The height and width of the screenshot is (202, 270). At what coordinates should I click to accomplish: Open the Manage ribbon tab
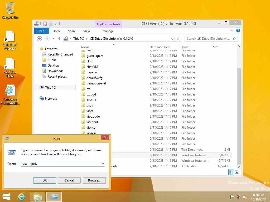pos(108,31)
